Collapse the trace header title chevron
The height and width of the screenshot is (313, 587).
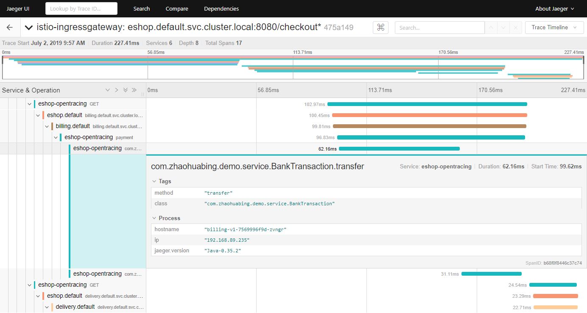[28, 28]
